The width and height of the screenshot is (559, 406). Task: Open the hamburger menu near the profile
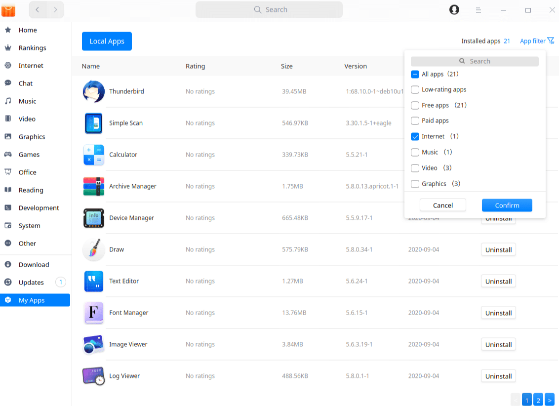479,9
